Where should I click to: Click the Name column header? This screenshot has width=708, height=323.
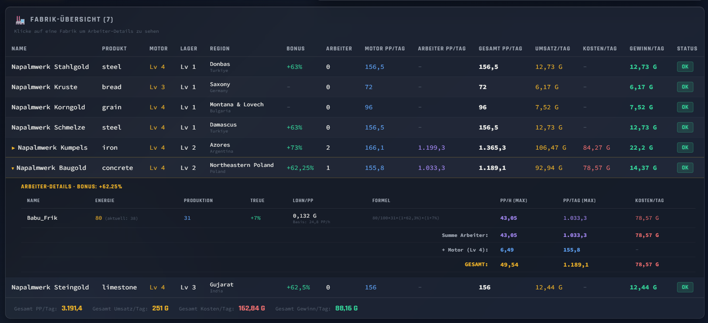coord(19,49)
